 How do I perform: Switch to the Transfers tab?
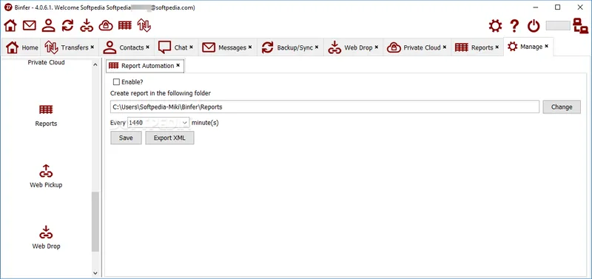point(70,47)
